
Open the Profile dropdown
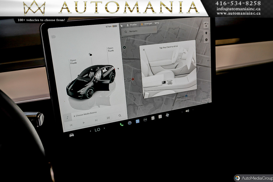tap(132, 25)
